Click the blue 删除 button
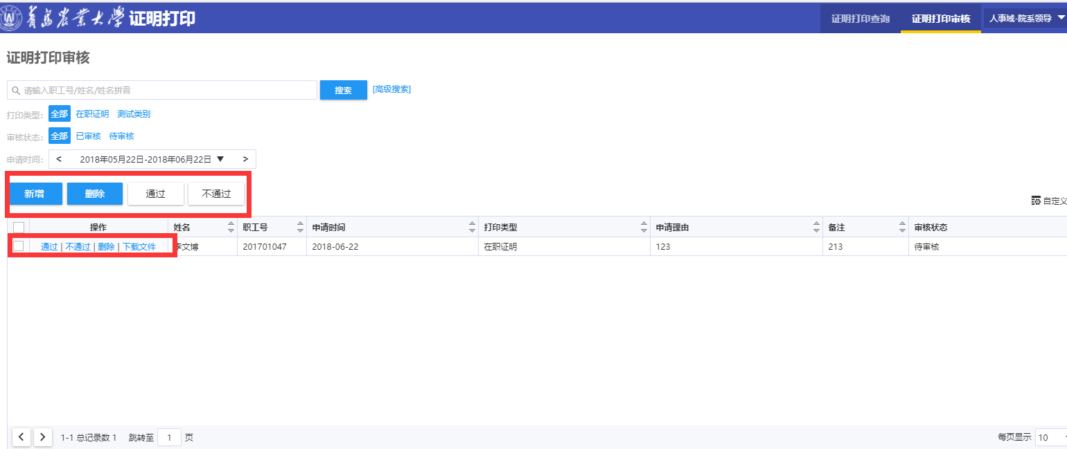This screenshot has height=449, width=1067. [95, 194]
